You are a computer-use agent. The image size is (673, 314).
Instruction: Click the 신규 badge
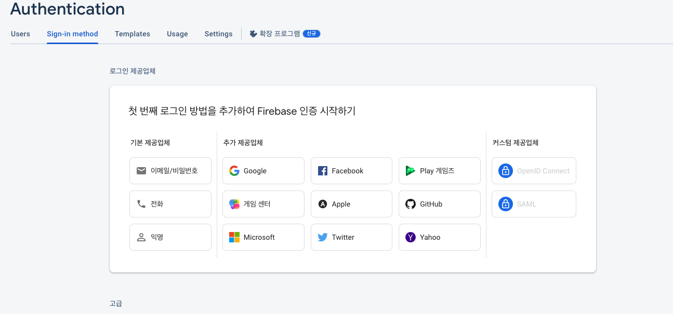[312, 34]
